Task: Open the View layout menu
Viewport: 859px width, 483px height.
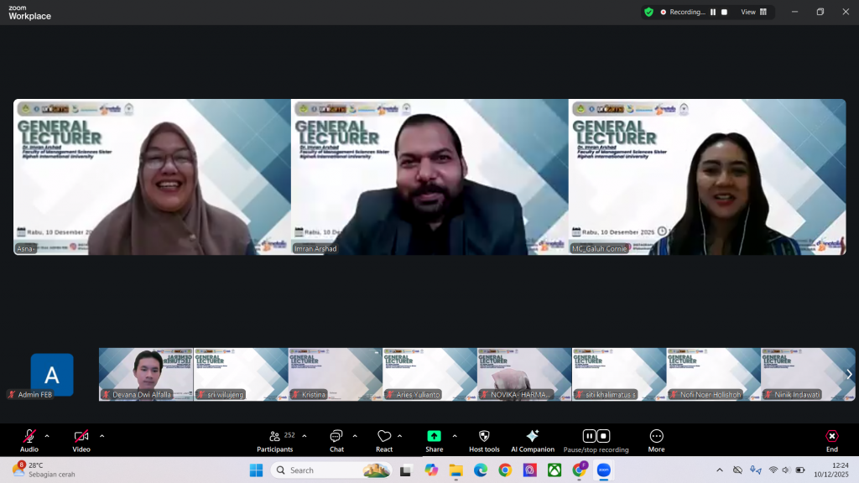Action: [x=752, y=12]
